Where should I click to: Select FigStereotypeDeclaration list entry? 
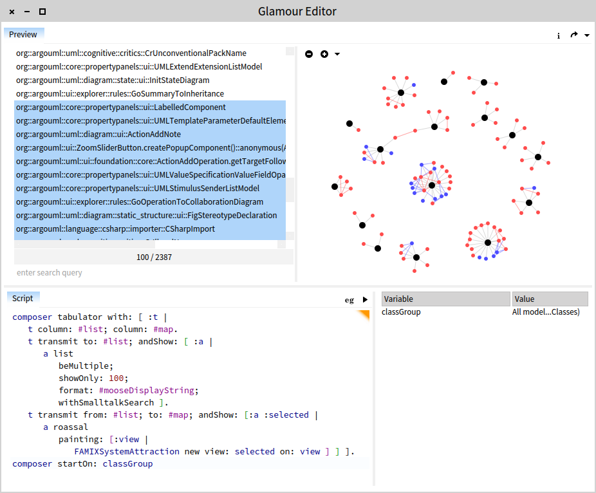150,215
